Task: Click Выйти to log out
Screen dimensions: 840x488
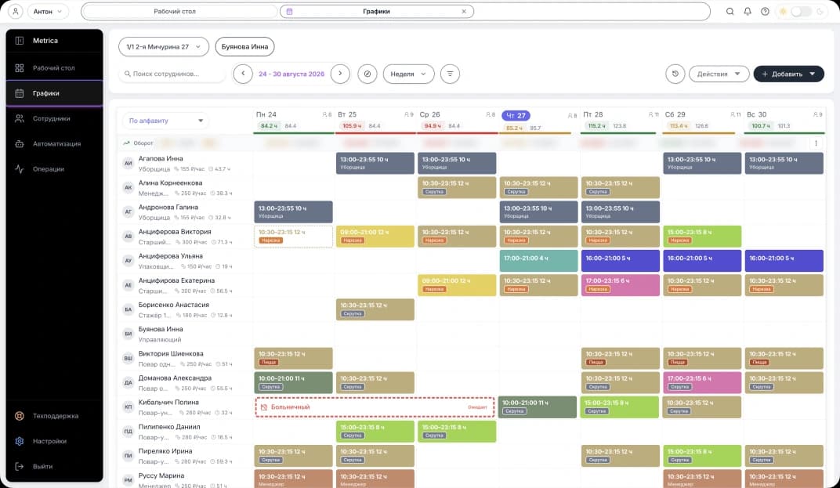Action: [x=54, y=466]
